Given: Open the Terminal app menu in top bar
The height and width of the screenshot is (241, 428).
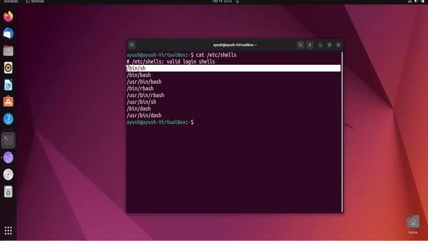Looking at the screenshot, I should (x=35, y=1).
